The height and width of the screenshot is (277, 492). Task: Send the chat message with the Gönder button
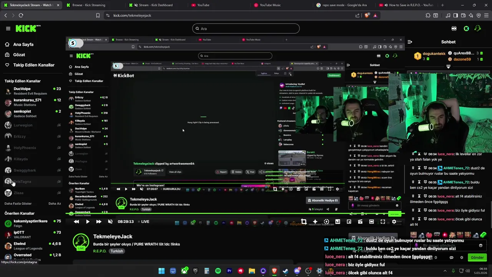pyautogui.click(x=477, y=257)
